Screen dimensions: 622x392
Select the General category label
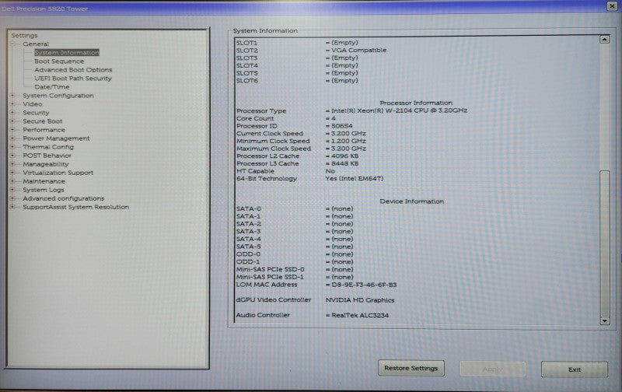pyautogui.click(x=36, y=44)
